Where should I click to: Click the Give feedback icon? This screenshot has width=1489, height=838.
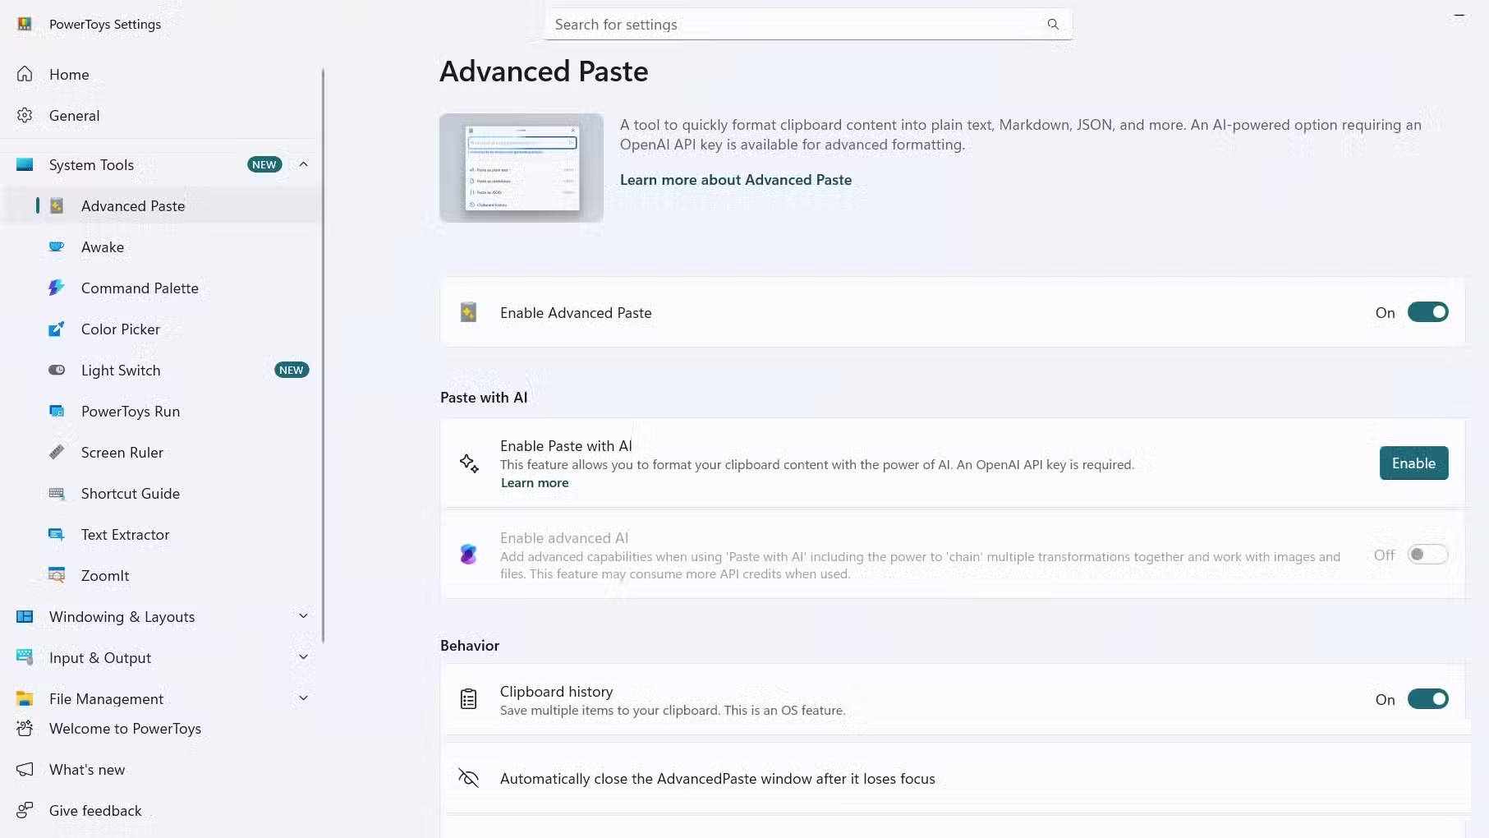coord(25,810)
